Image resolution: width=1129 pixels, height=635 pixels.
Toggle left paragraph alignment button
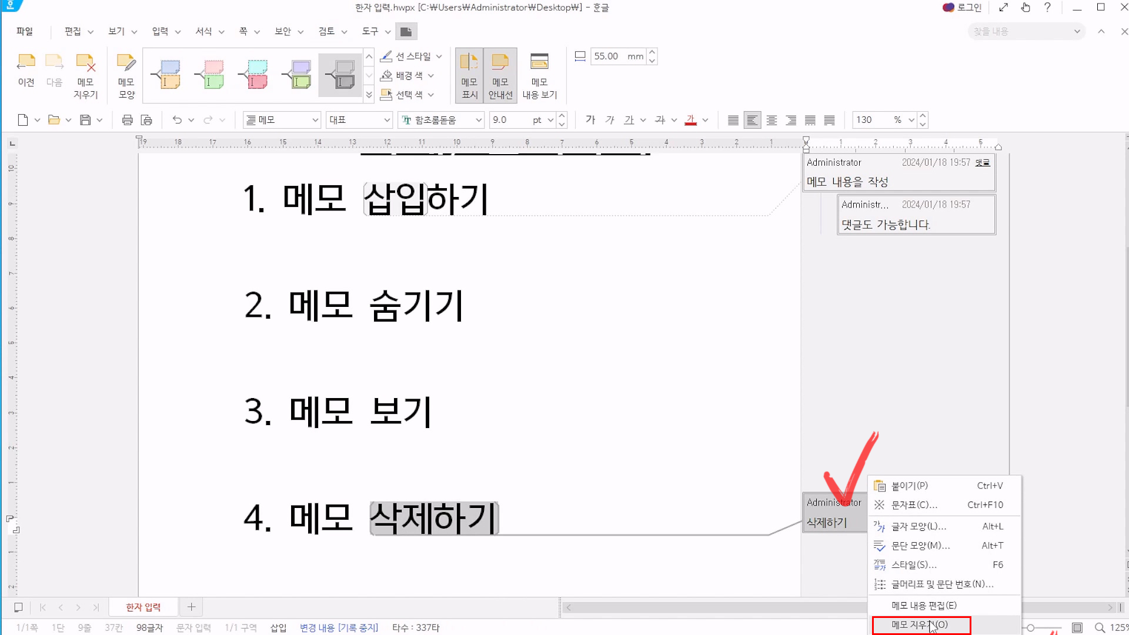752,120
